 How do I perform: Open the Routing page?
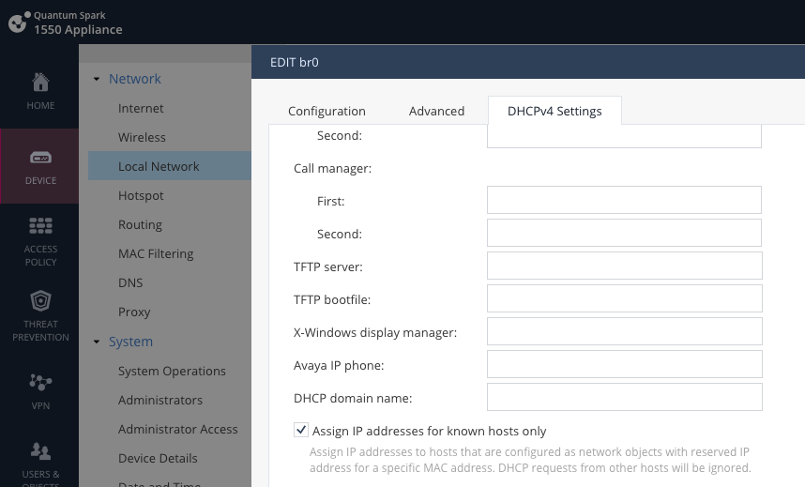pyautogui.click(x=140, y=224)
